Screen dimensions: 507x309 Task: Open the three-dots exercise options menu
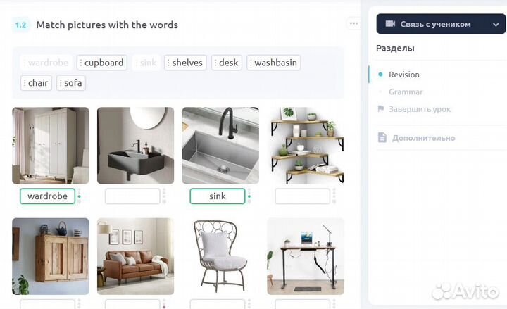353,23
